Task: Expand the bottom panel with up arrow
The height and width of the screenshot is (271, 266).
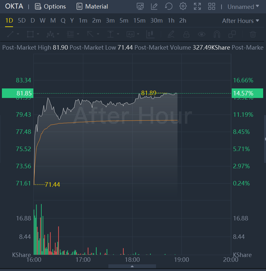Action: [132, 266]
